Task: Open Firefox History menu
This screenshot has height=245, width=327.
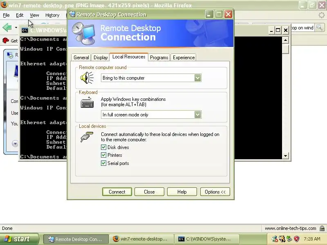Action: coord(52,15)
